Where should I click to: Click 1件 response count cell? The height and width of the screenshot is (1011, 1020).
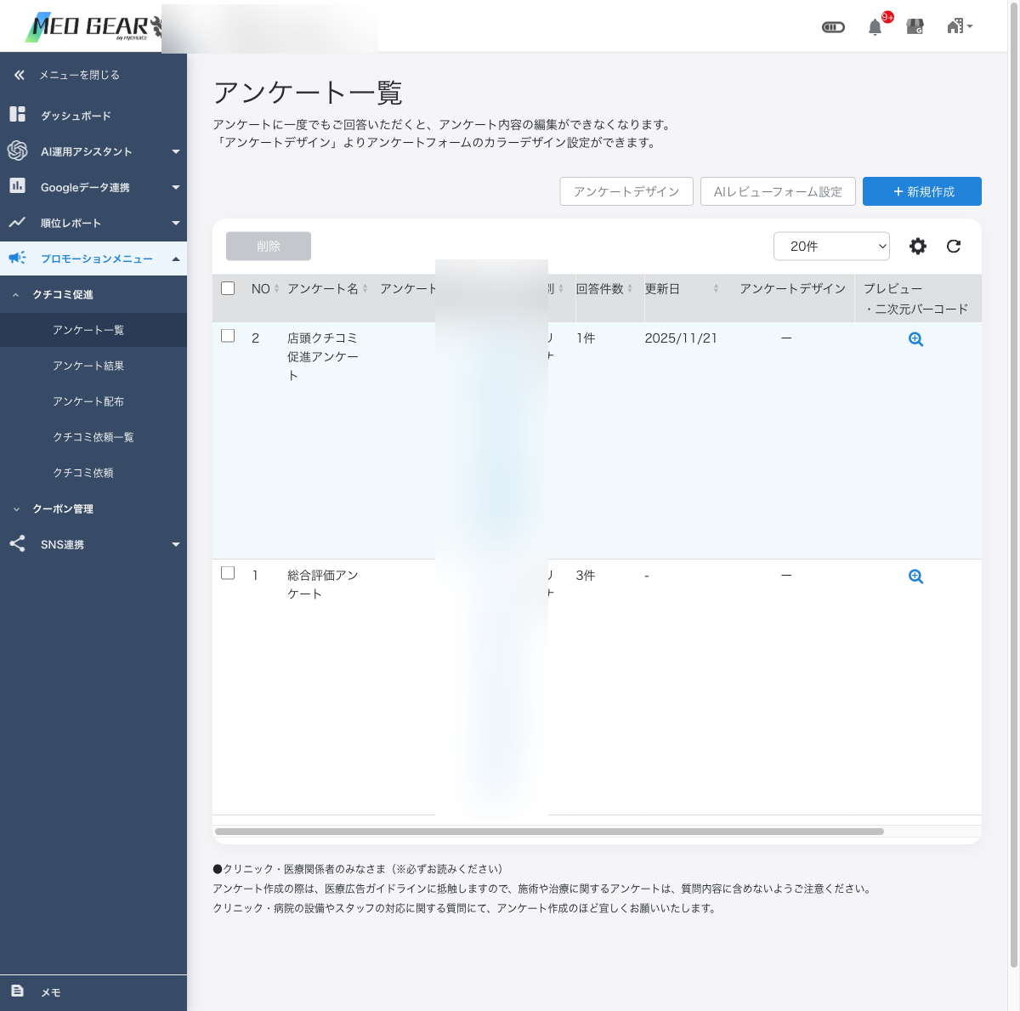[586, 338]
